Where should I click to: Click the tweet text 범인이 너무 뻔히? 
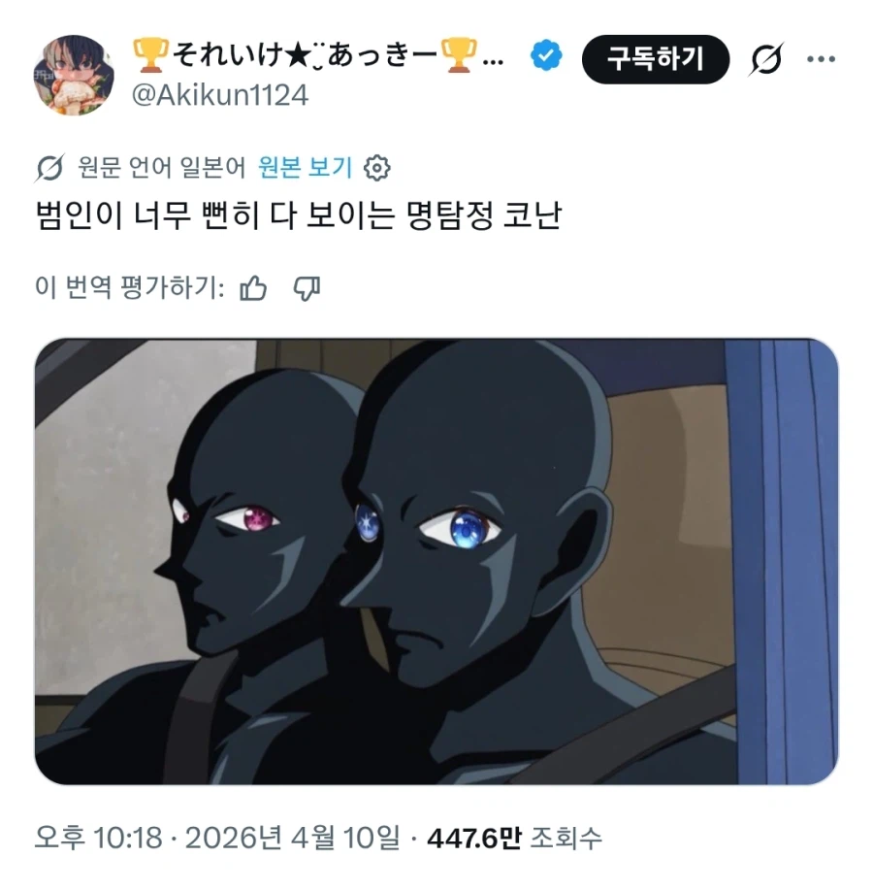click(147, 215)
